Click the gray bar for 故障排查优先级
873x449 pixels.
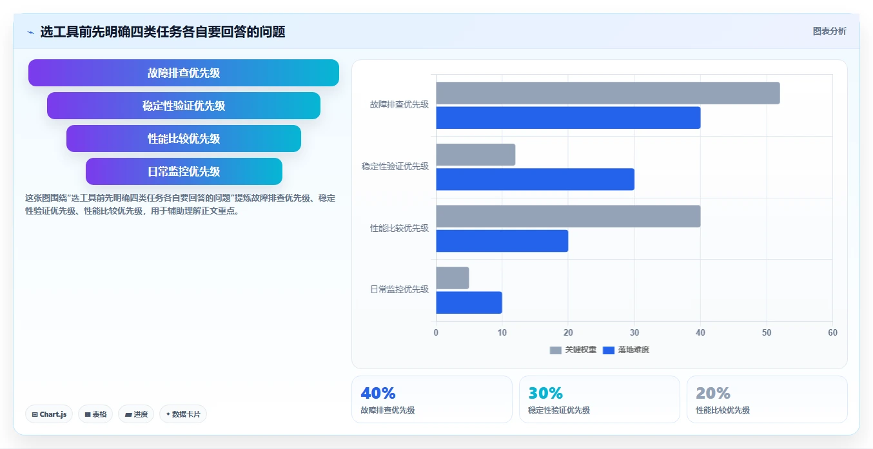coord(608,93)
